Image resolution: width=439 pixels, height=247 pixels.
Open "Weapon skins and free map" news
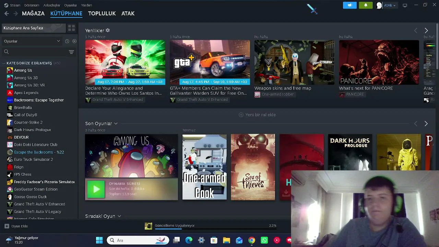coord(283,88)
